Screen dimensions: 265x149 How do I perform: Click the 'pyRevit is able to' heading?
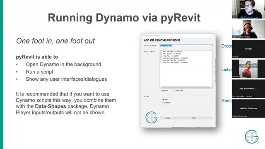37,57
